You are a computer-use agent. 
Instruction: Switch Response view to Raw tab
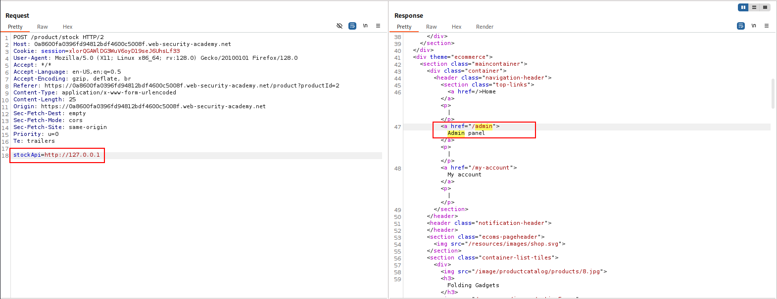[x=432, y=27]
